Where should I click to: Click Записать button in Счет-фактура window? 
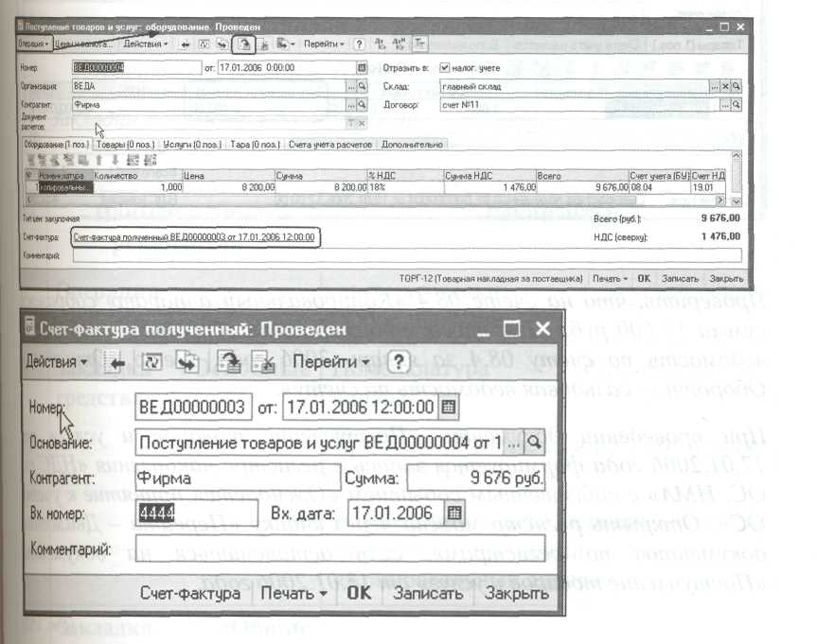(x=428, y=593)
